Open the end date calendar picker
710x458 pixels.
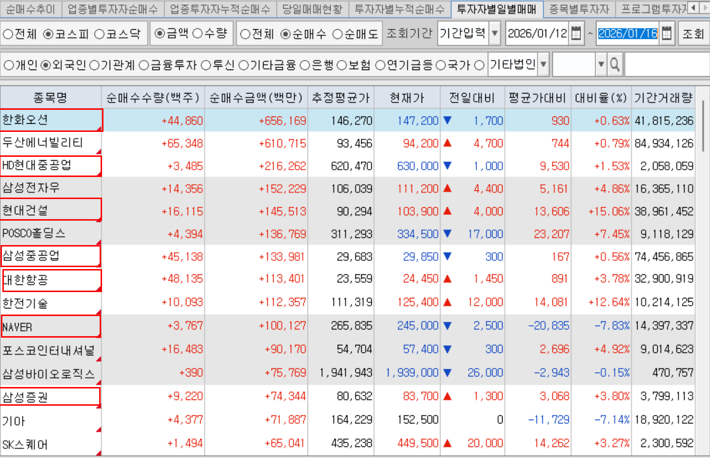(666, 34)
